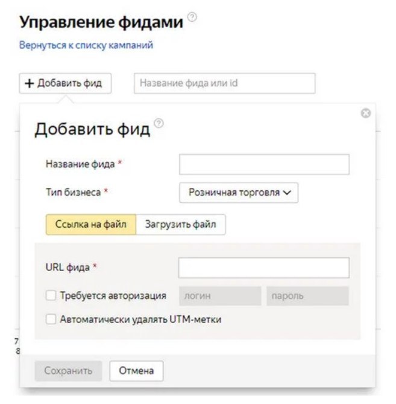
Task: Click into the URL фида input
Action: pyautogui.click(x=264, y=268)
